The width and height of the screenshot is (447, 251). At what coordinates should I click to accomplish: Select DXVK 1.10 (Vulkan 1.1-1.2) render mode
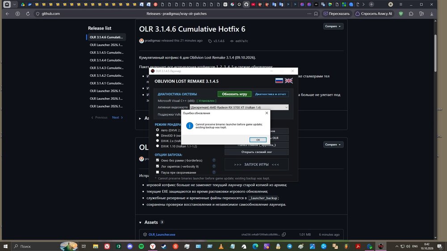(x=157, y=146)
